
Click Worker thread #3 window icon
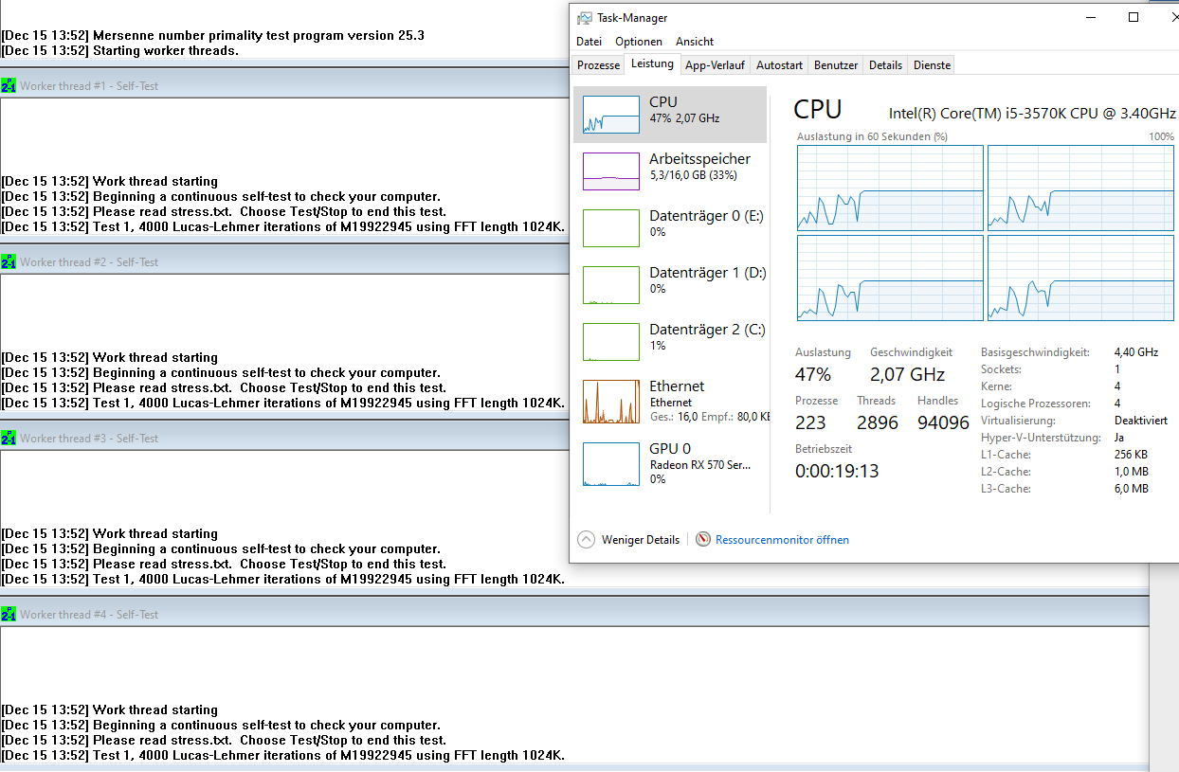click(9, 438)
